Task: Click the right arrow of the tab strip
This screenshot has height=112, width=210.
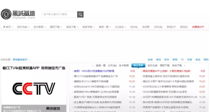Action: tap(185, 66)
